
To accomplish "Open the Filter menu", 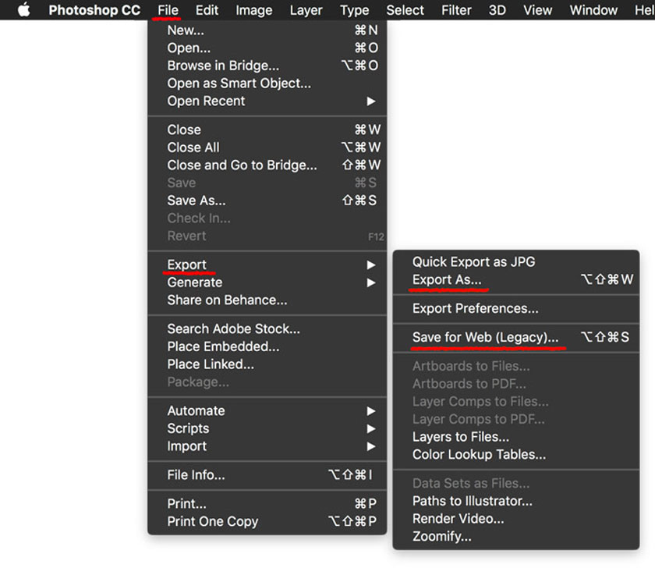I will (x=456, y=10).
